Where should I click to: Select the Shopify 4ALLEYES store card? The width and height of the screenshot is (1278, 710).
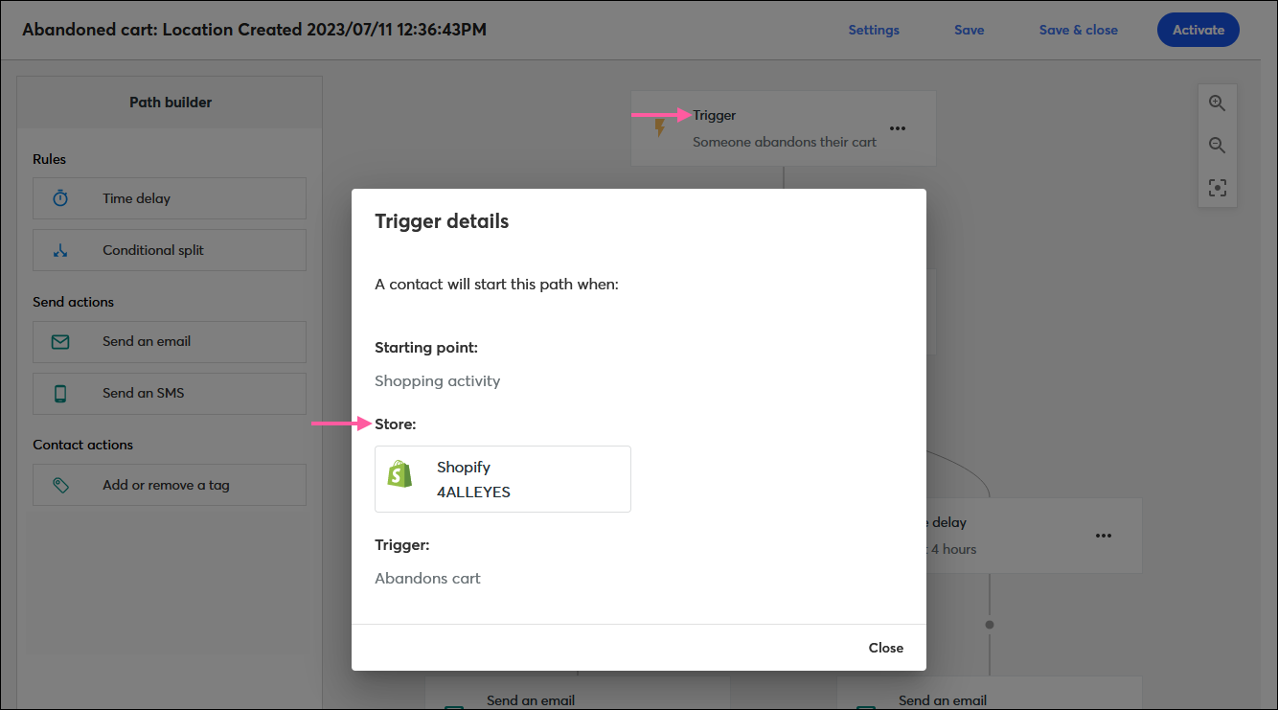(x=502, y=478)
